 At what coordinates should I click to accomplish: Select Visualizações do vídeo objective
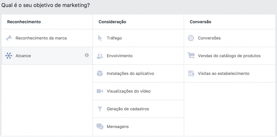138,91
